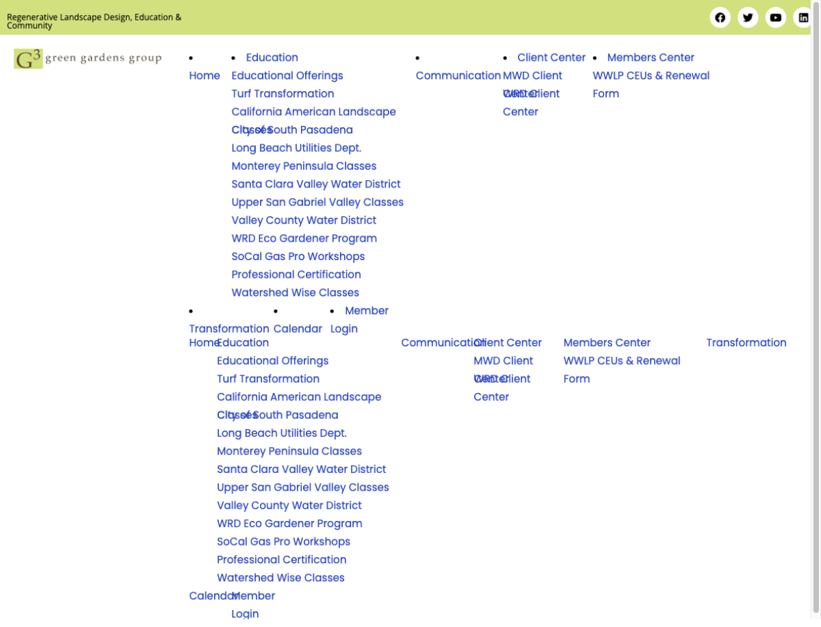Open Calendar in the bulleted menu
The width and height of the screenshot is (821, 627).
[x=298, y=329]
